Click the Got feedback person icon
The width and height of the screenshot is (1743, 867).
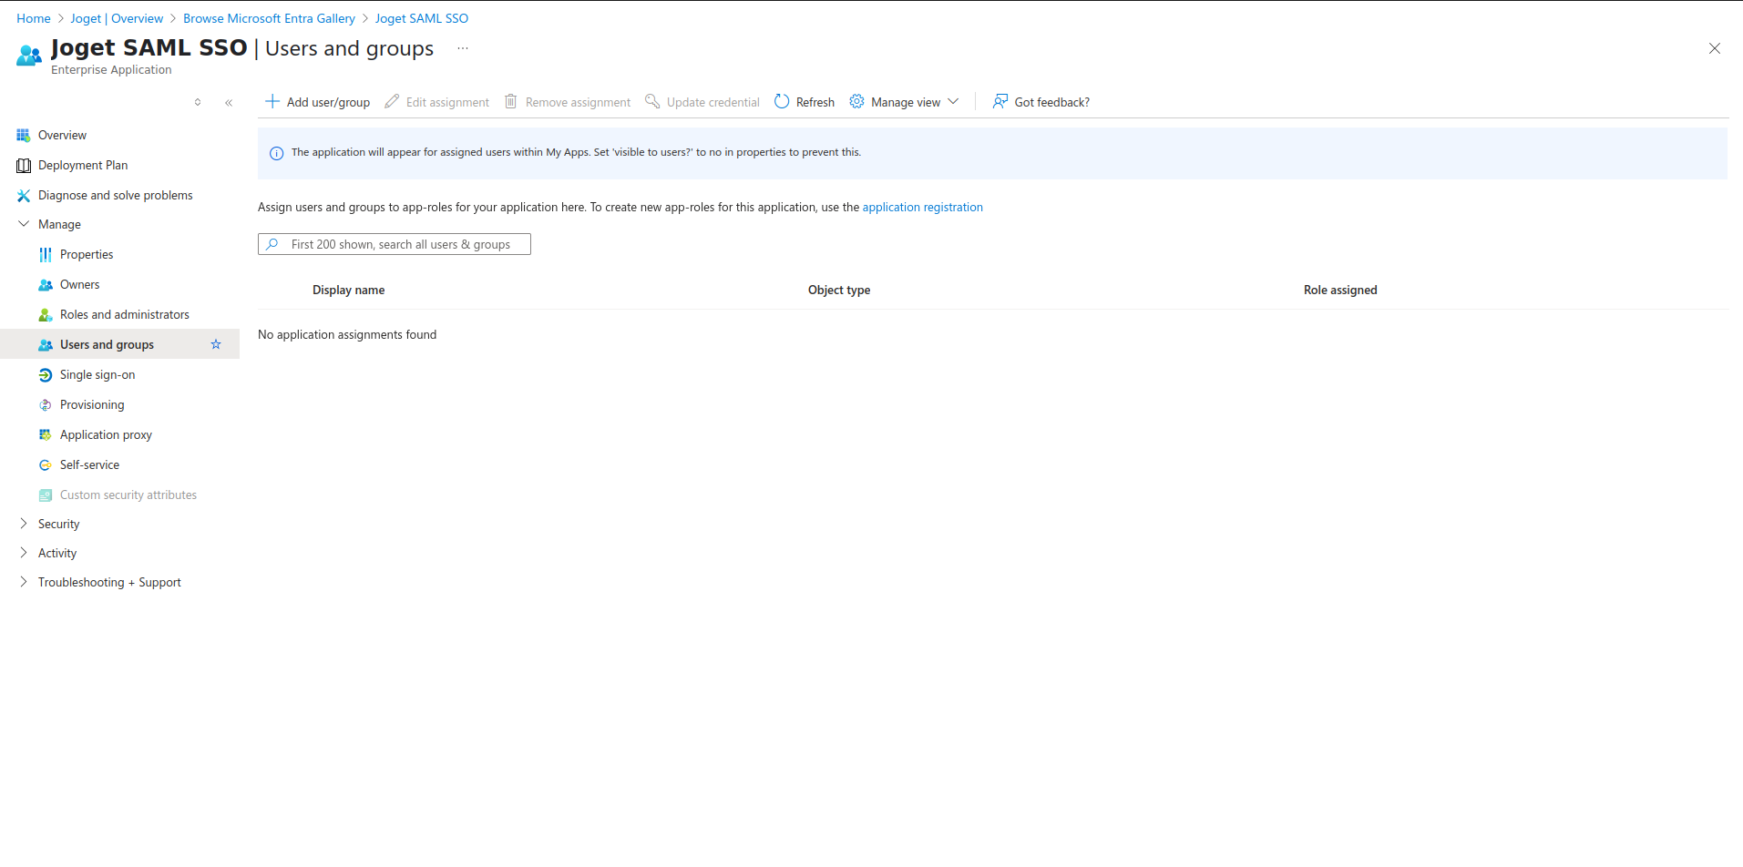(1000, 101)
